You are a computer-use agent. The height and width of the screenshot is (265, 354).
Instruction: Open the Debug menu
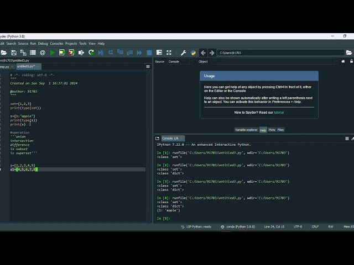43,44
